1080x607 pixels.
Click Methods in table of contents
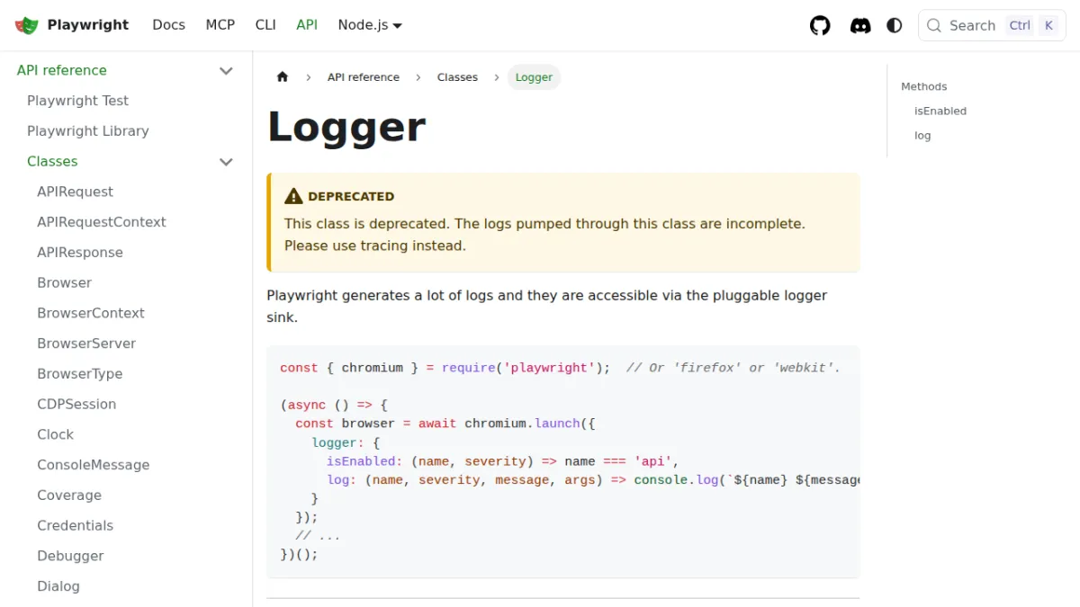[924, 87]
